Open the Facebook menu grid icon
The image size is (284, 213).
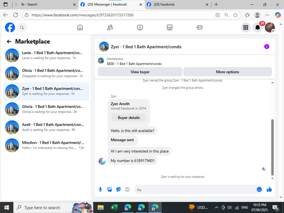tap(245, 28)
